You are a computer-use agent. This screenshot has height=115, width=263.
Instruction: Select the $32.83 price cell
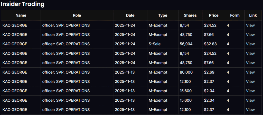(210, 44)
